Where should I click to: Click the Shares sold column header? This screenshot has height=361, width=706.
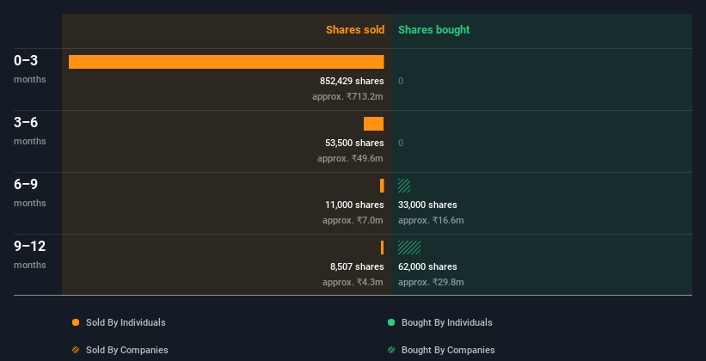[x=355, y=30]
